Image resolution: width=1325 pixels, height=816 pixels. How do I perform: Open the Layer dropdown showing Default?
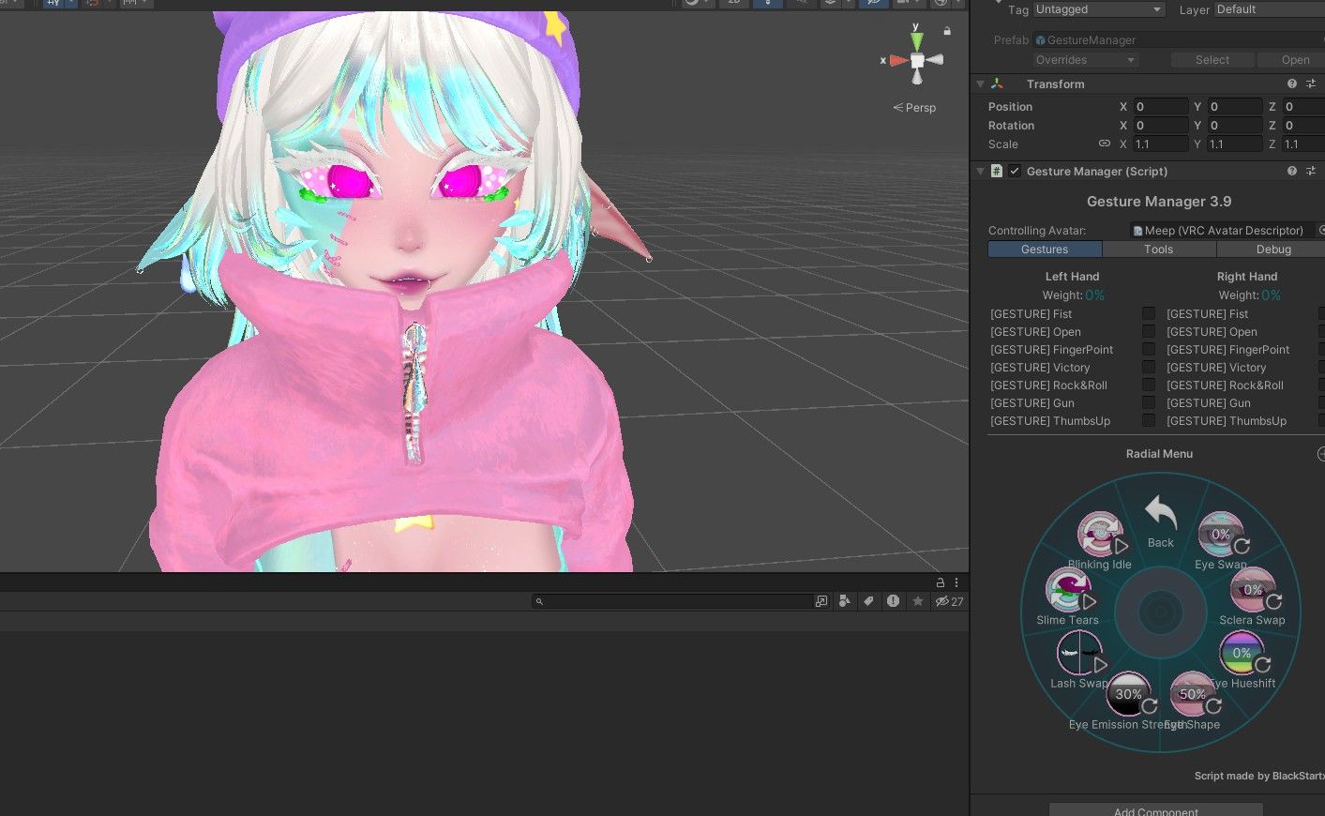click(x=1269, y=9)
